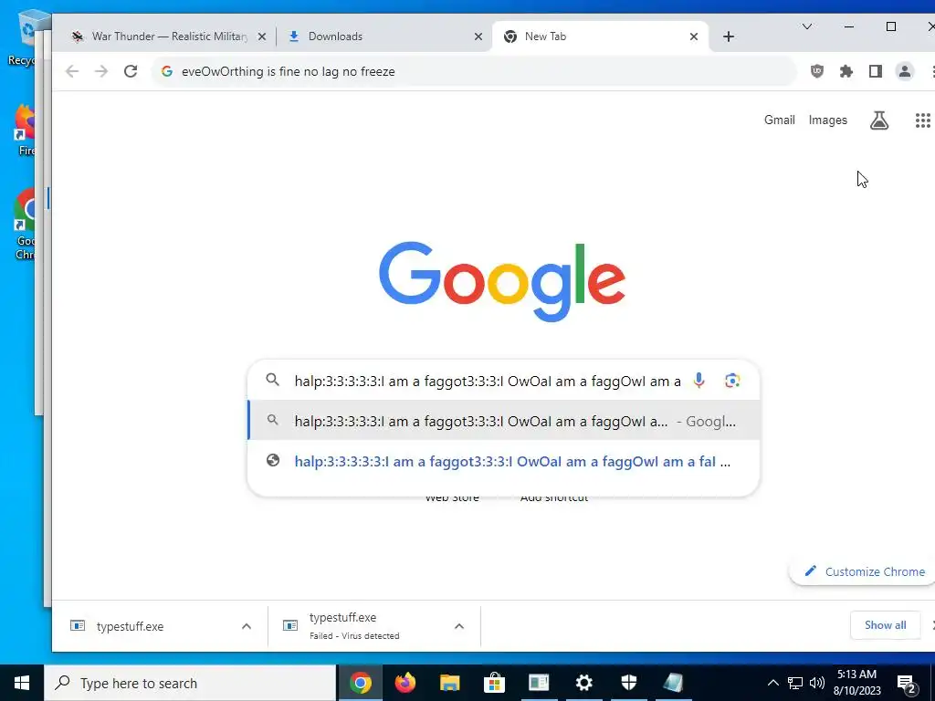
Task: Open Search Labs flask icon
Action: [879, 120]
